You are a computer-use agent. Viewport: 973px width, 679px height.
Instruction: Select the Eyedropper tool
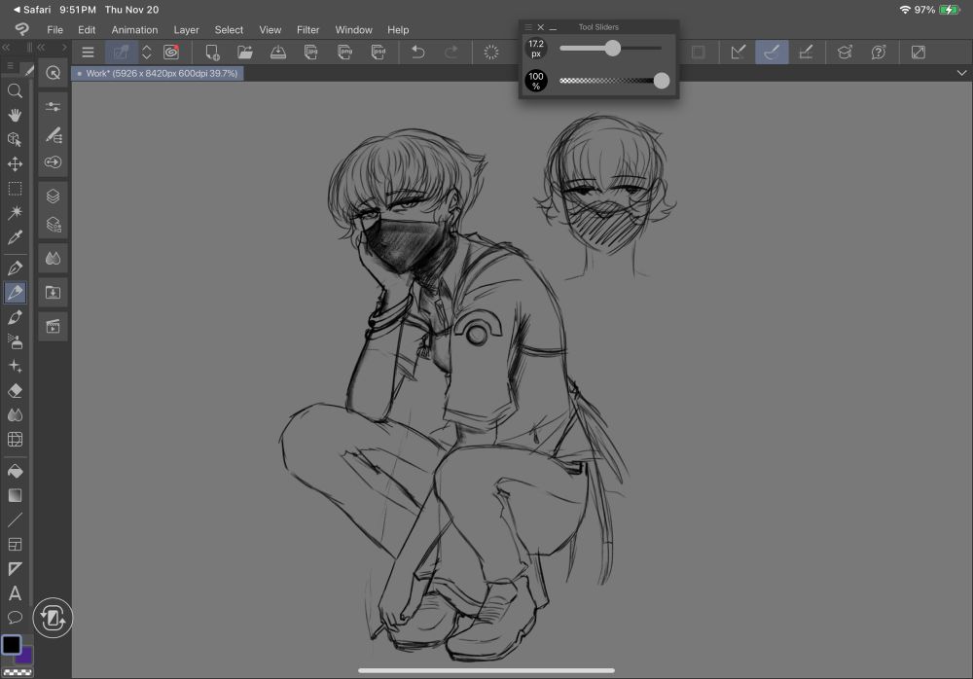tap(15, 237)
